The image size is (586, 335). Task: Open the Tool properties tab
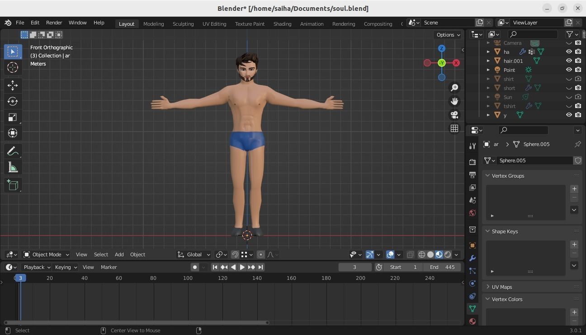473,146
